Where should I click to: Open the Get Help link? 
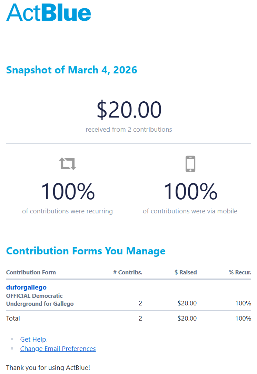click(x=33, y=340)
